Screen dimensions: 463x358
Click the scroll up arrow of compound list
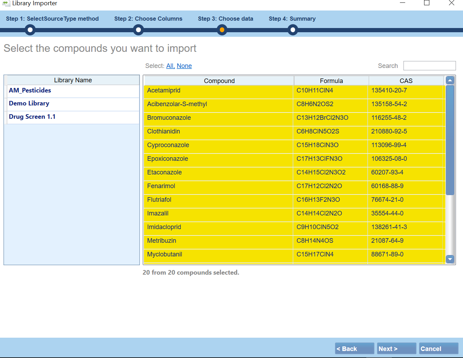pos(450,81)
